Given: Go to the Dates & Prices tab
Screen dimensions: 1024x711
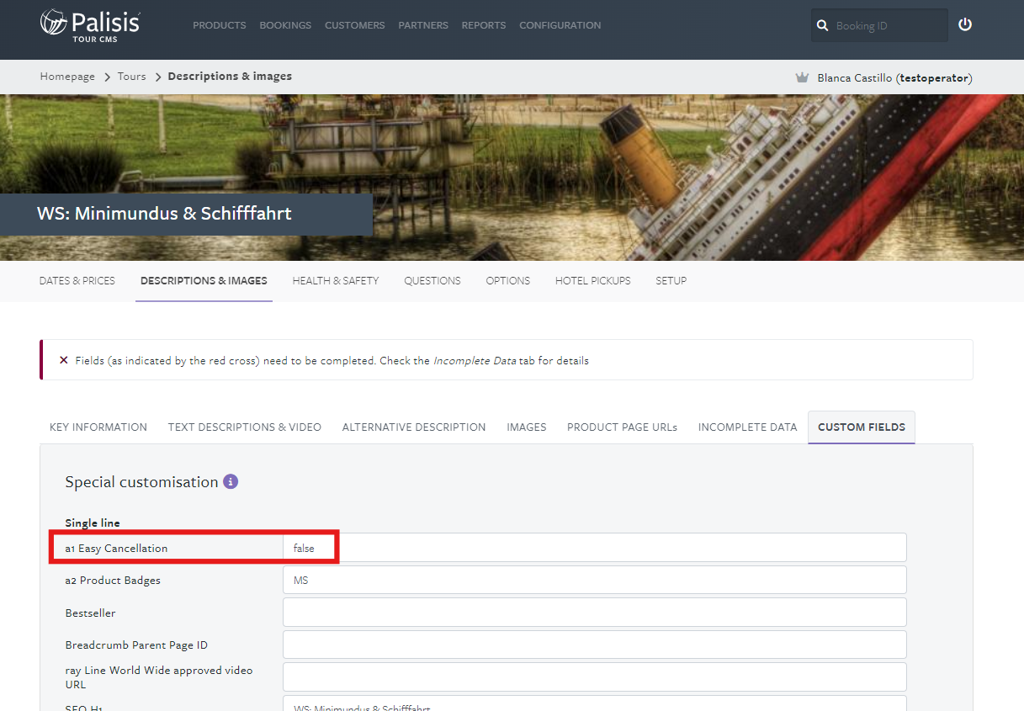Looking at the screenshot, I should tap(77, 281).
